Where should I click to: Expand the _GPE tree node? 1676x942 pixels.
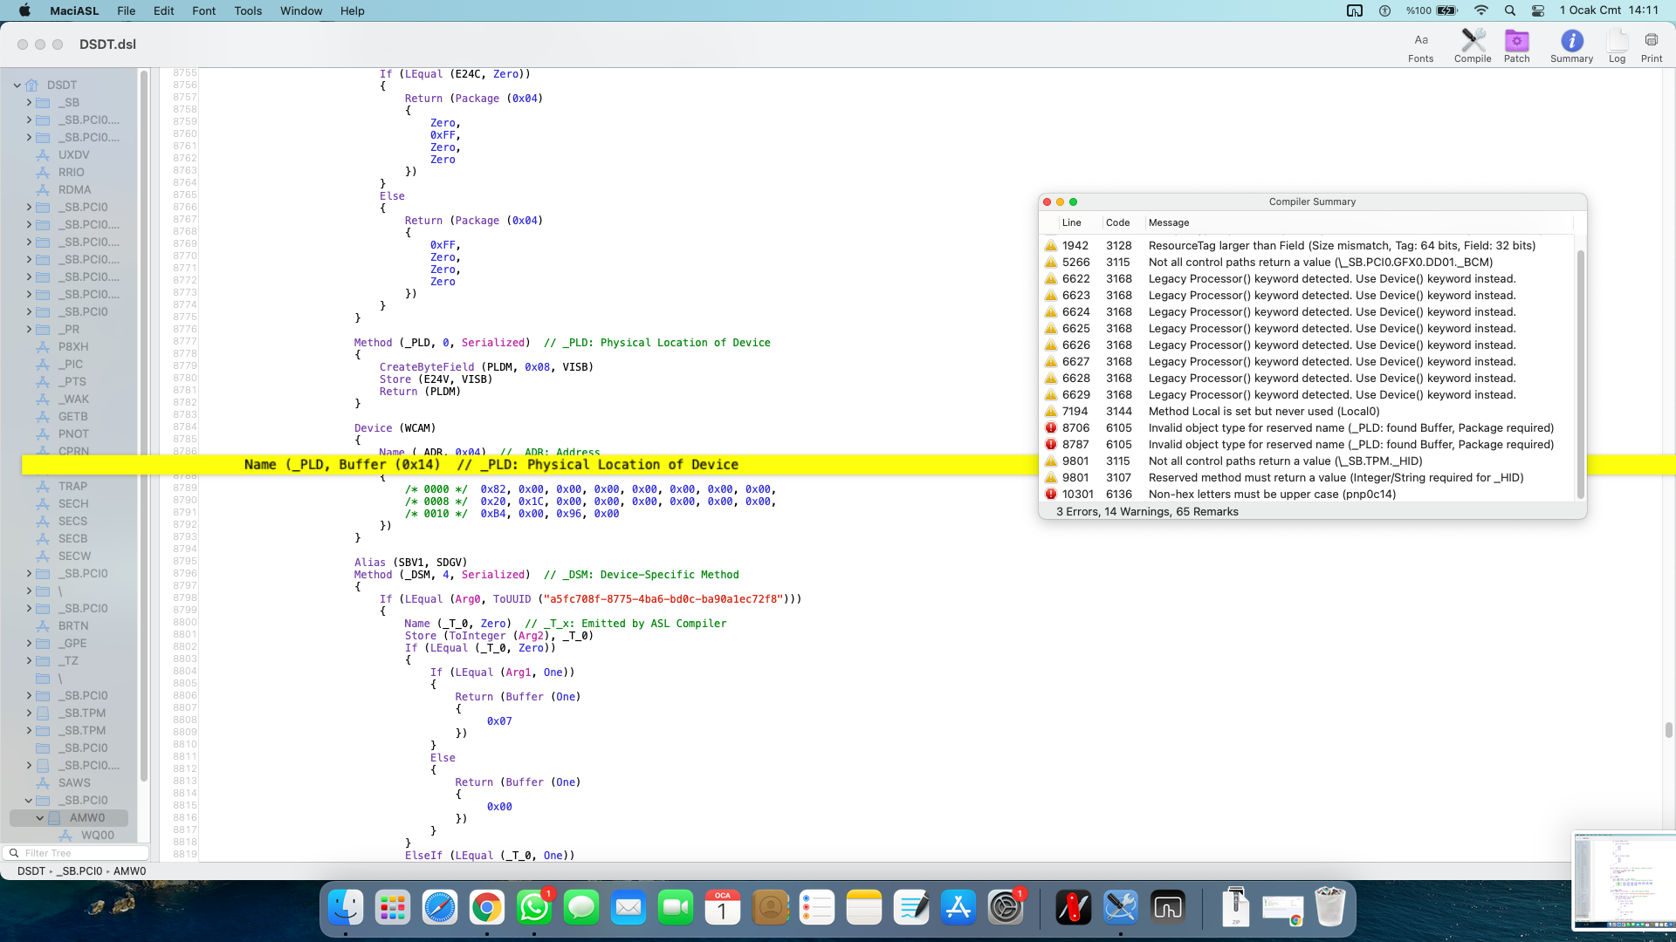point(29,643)
